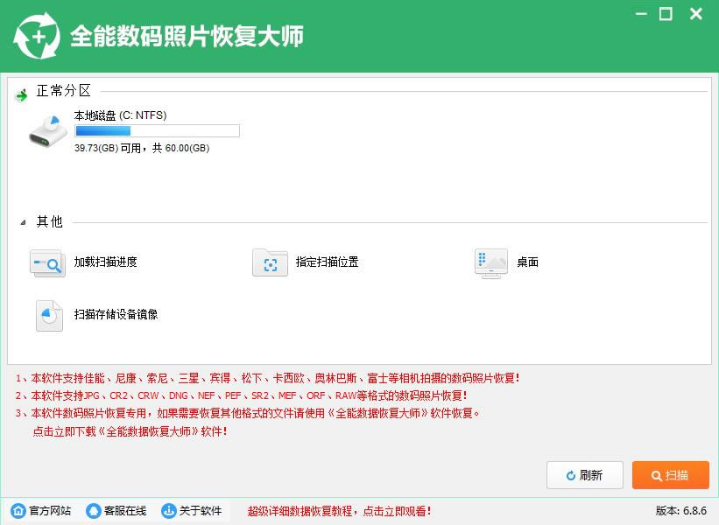
Task: Select 本地磁盘 (C: NTFS) label
Action: coord(120,115)
